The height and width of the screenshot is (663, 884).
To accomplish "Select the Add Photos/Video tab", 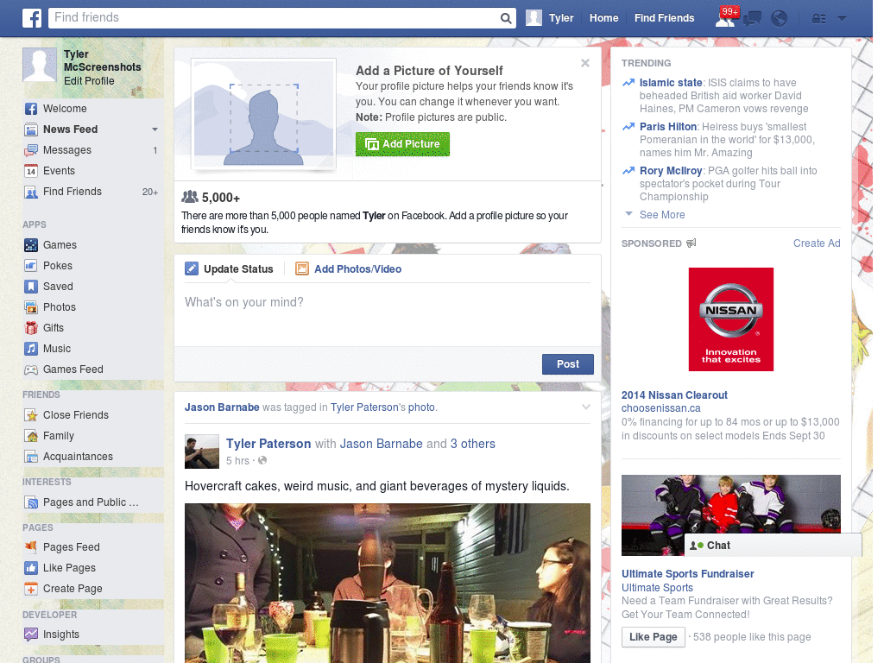I will (349, 269).
